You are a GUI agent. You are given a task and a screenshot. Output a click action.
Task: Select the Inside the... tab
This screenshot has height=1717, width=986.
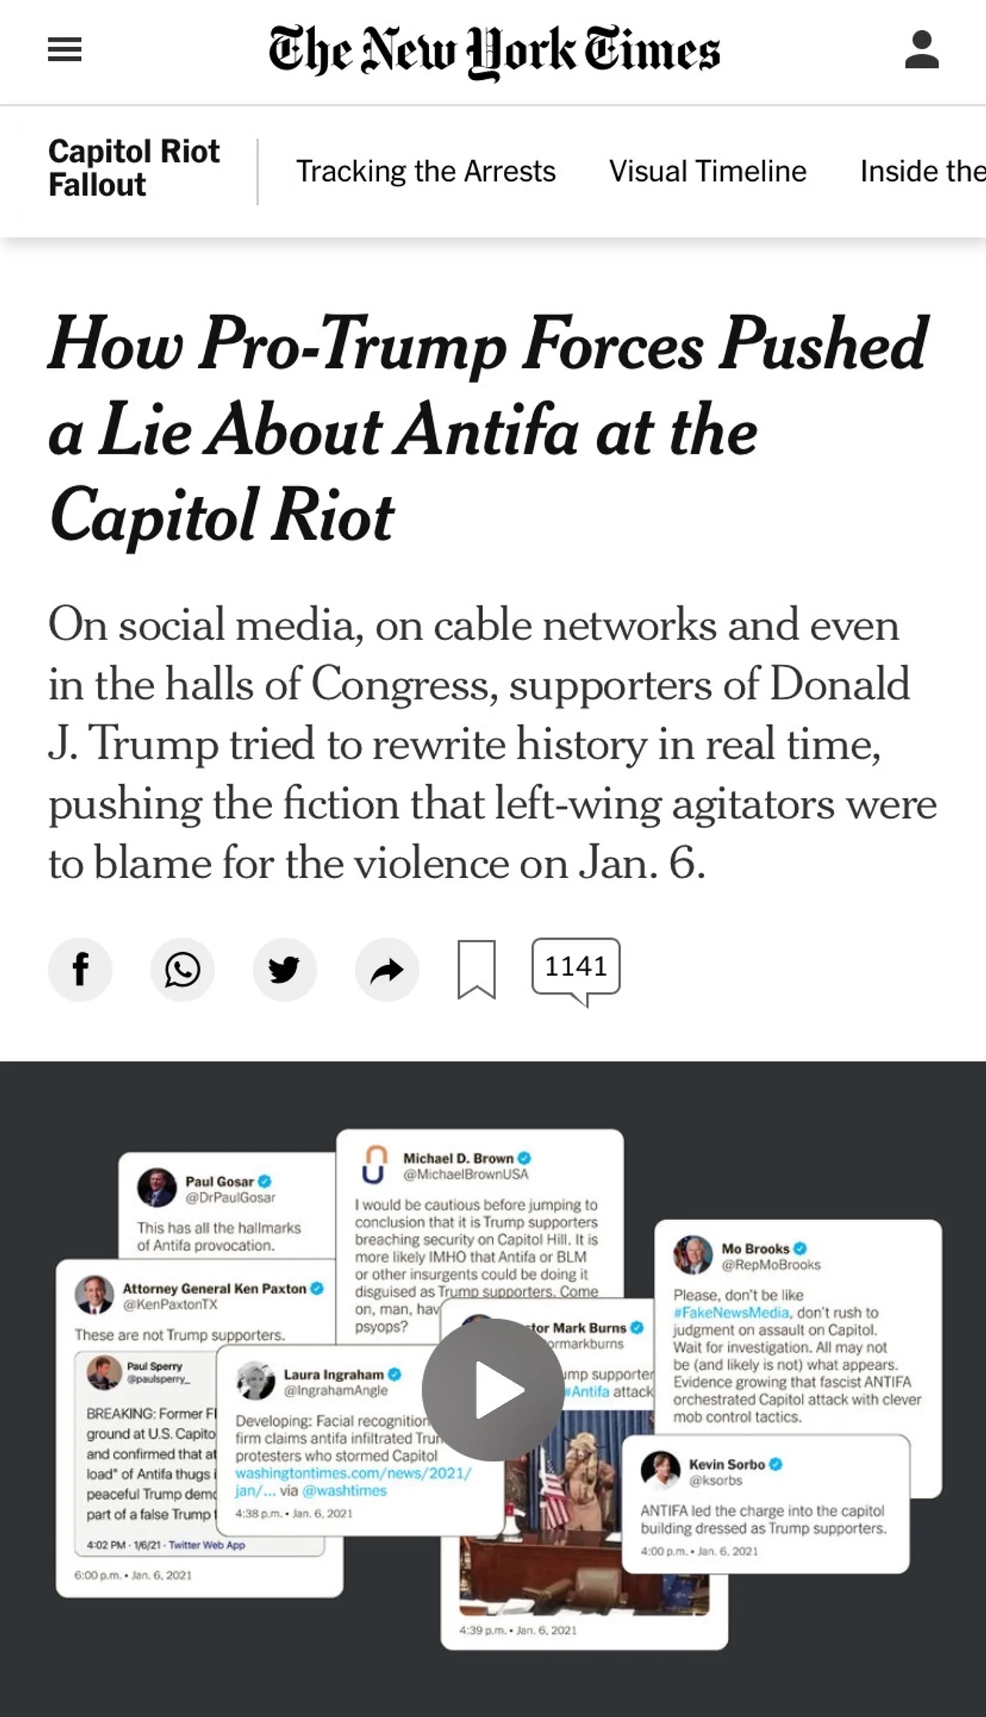(923, 171)
